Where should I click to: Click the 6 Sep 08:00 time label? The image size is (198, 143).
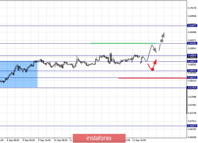[13, 140]
